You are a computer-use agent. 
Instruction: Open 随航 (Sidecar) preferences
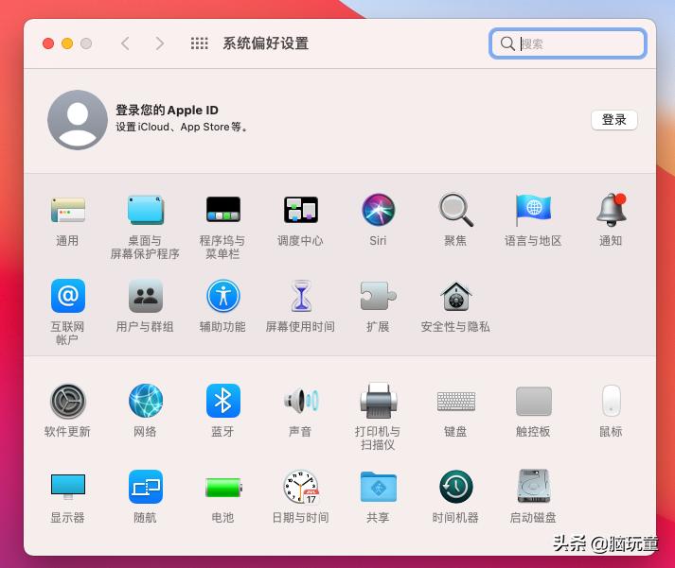point(146,487)
